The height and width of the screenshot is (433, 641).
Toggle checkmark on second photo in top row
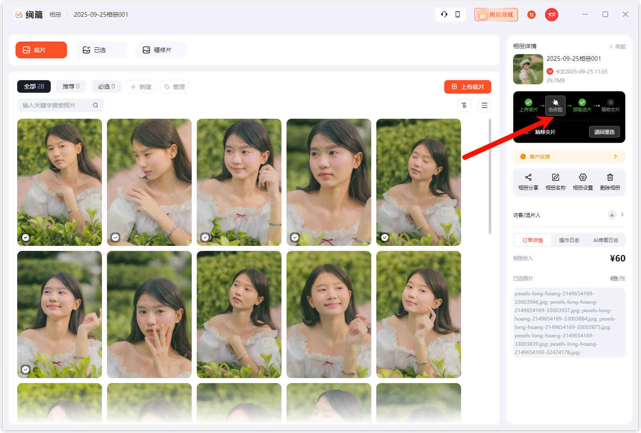click(115, 237)
